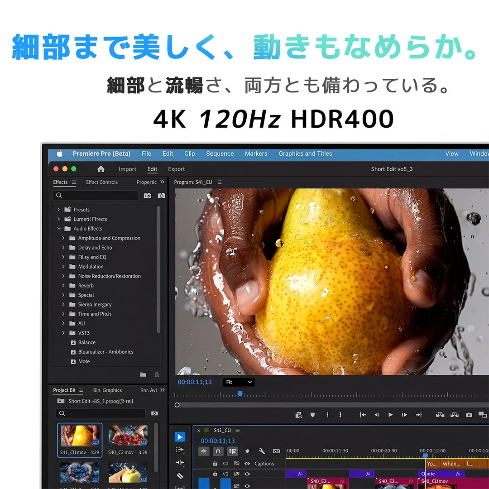
Task: Click timeline Add Marker shield icon
Action: [247, 451]
